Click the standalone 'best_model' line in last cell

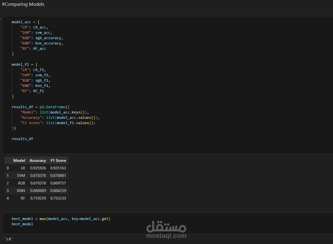22,224
